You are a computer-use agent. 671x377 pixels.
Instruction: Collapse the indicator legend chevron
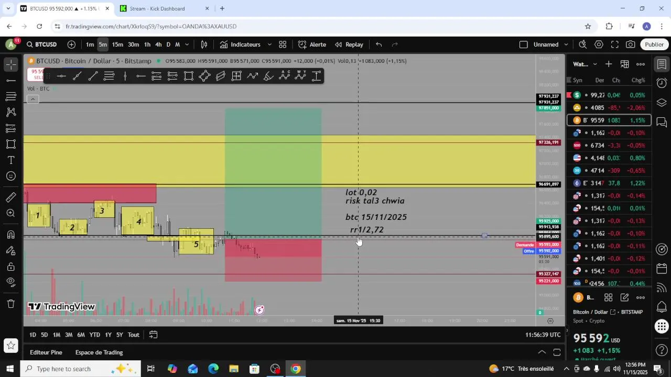coord(33,99)
